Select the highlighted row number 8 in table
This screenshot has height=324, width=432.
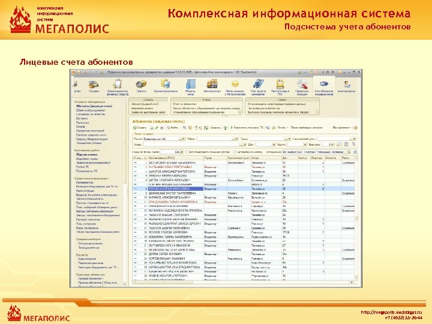[x=243, y=189]
